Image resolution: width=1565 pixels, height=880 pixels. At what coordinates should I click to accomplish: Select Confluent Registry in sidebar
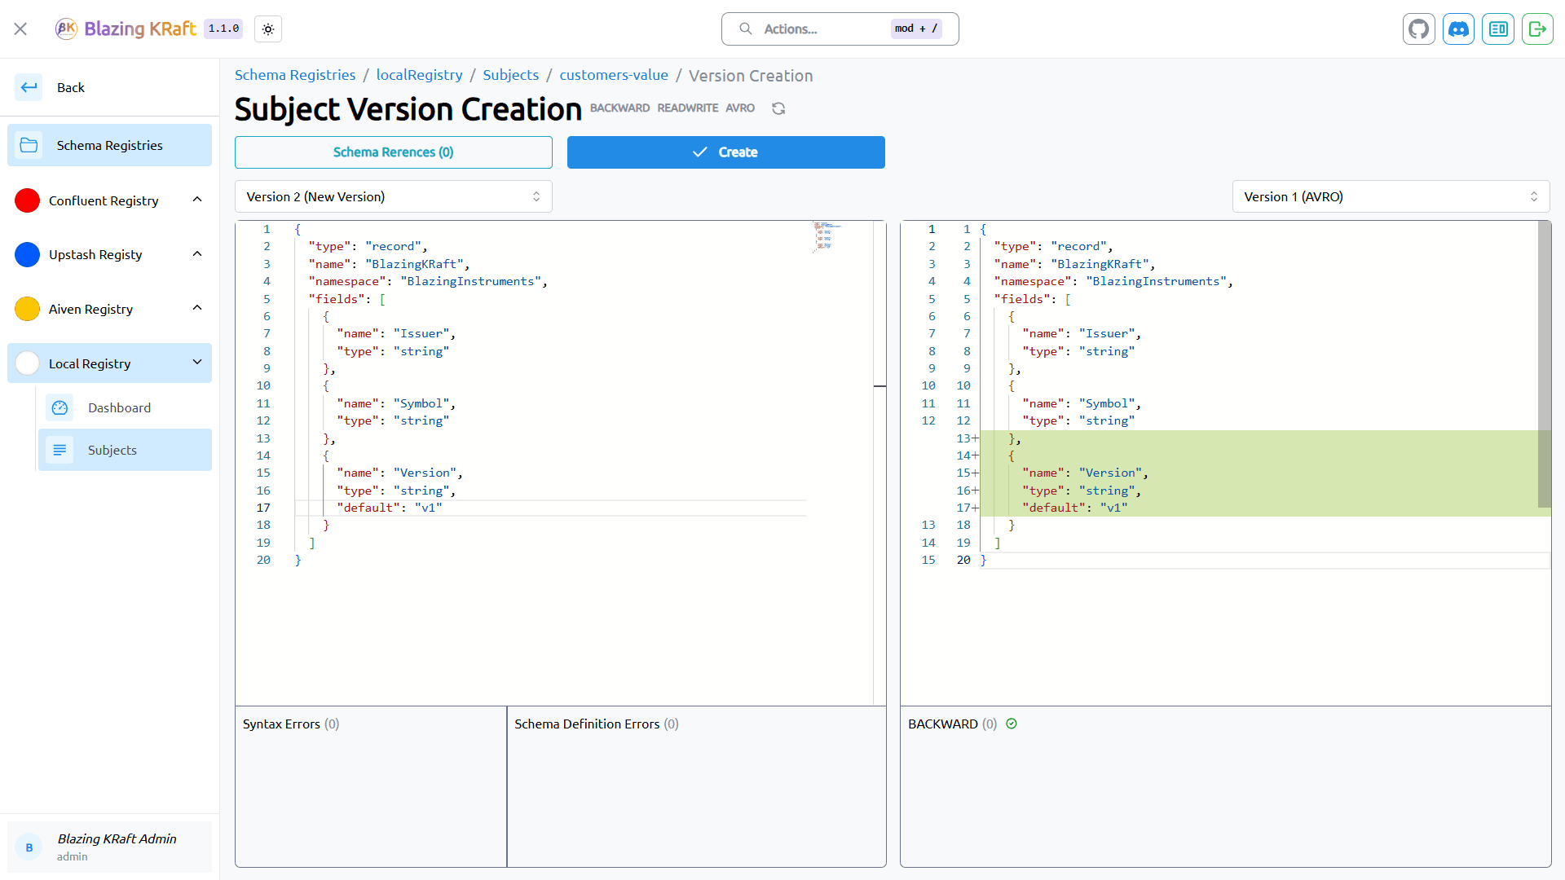tap(109, 200)
